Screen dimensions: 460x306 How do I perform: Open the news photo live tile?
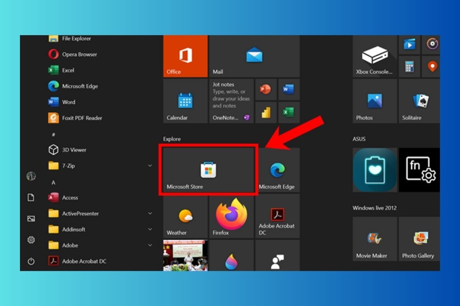click(x=186, y=256)
